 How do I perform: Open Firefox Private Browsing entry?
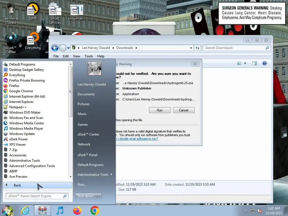point(27,80)
